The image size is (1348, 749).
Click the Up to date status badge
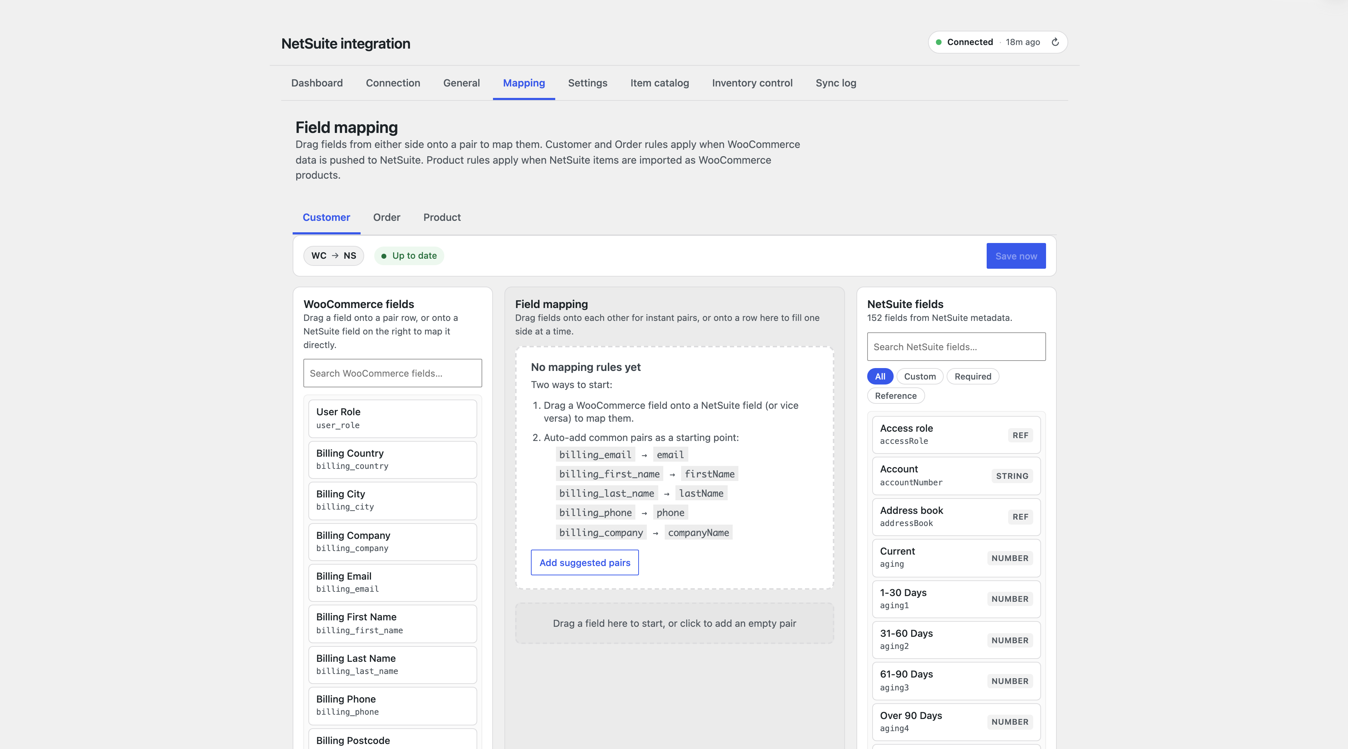pyautogui.click(x=409, y=256)
